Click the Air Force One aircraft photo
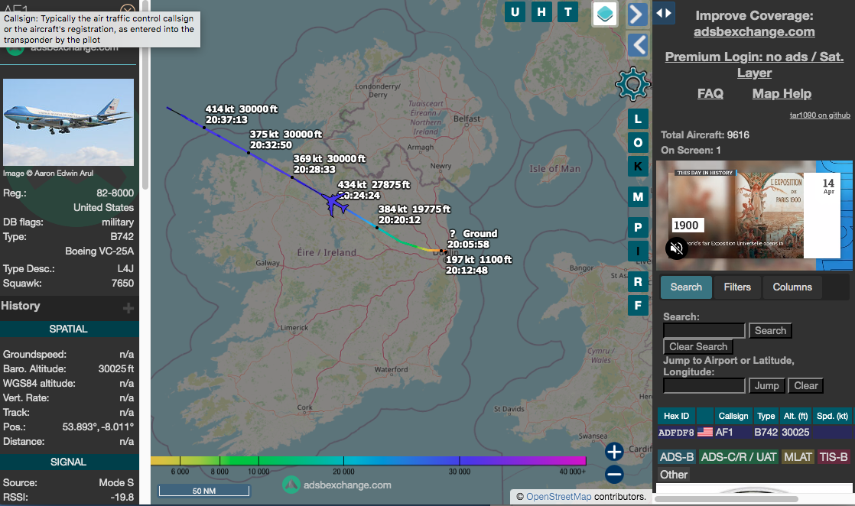 (x=68, y=122)
